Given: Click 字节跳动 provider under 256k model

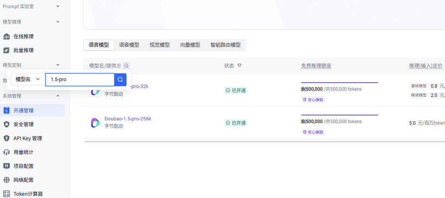Looking at the screenshot, I should coord(114,126).
